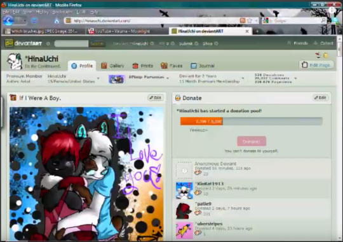
Task: Click the page vertical scrollbar
Action: (x=339, y=138)
